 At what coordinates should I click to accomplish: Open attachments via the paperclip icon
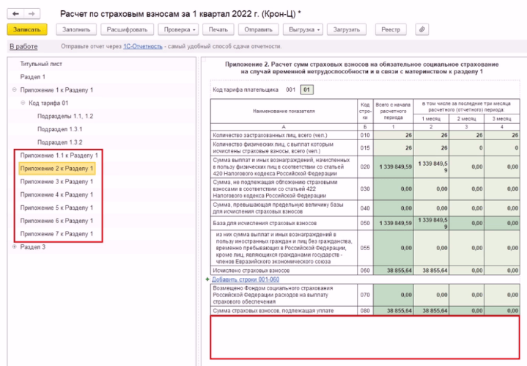pyautogui.click(x=422, y=30)
